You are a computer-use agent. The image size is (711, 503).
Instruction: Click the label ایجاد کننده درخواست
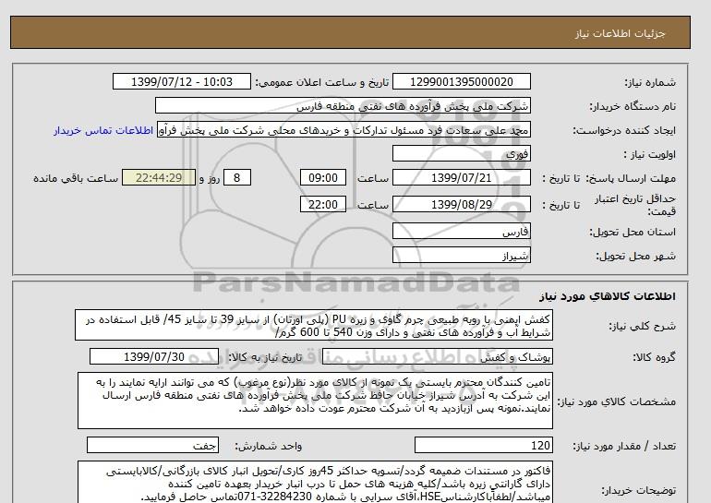(624, 130)
